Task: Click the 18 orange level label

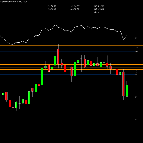Action: [x=137, y=48]
